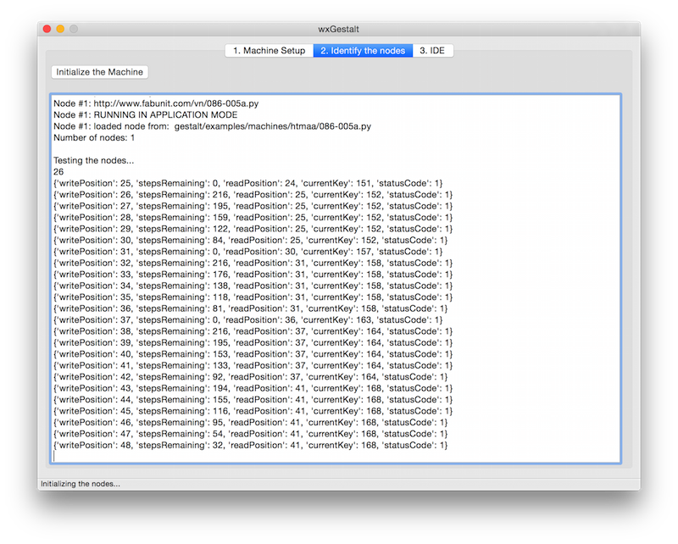The width and height of the screenshot is (678, 544).
Task: Click the last output line with writePosition 48
Action: coord(250,445)
